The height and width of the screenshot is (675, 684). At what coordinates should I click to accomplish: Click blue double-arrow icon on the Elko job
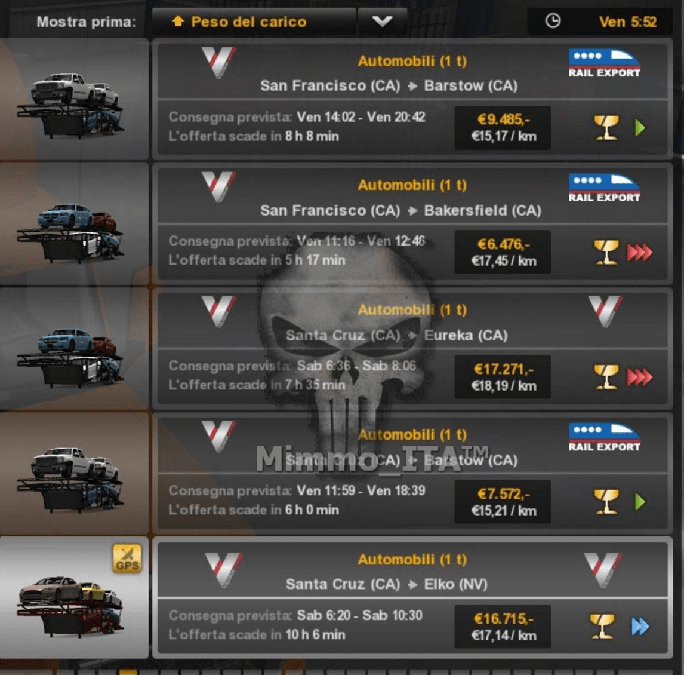coord(640,626)
